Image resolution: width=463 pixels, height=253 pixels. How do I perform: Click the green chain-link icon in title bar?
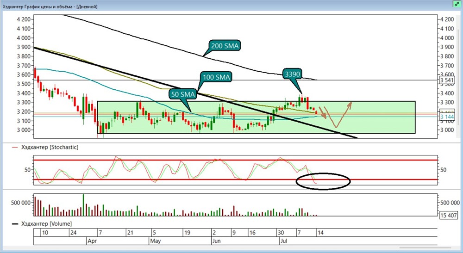pyautogui.click(x=457, y=4)
